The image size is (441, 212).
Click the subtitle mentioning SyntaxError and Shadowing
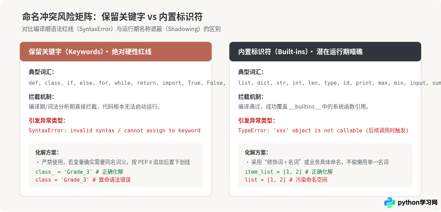pos(121,29)
